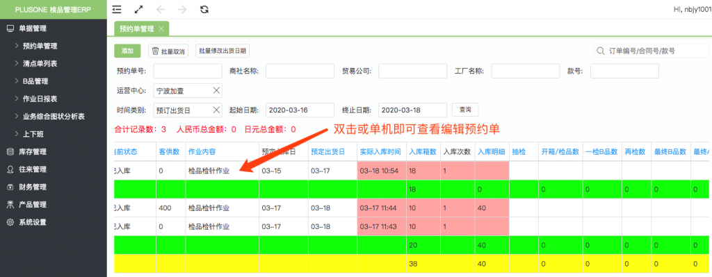Sort by the 入库明细 column header

click(x=492, y=152)
